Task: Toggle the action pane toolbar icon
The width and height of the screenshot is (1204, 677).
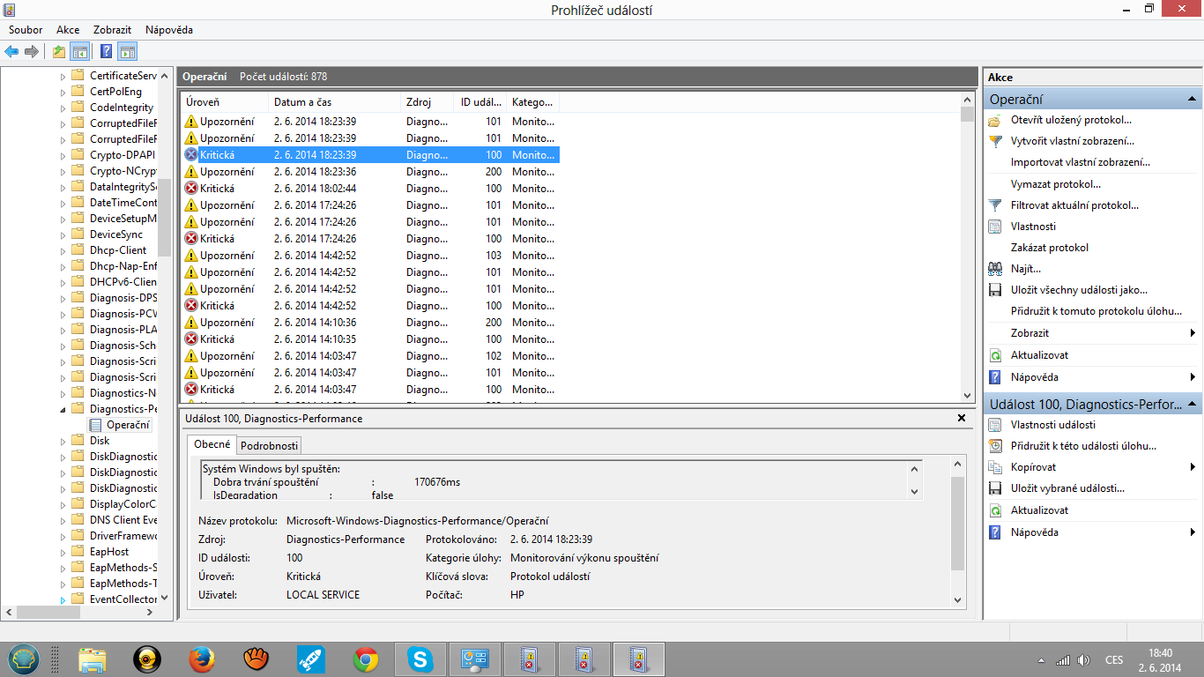Action: pos(128,51)
